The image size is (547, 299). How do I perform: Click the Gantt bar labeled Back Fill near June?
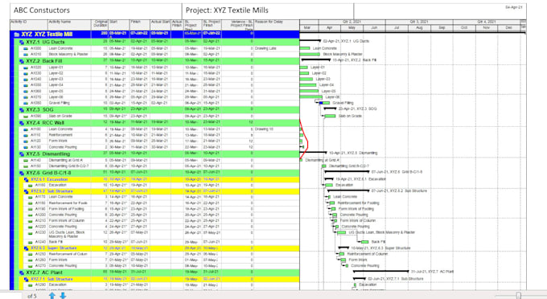point(365,242)
